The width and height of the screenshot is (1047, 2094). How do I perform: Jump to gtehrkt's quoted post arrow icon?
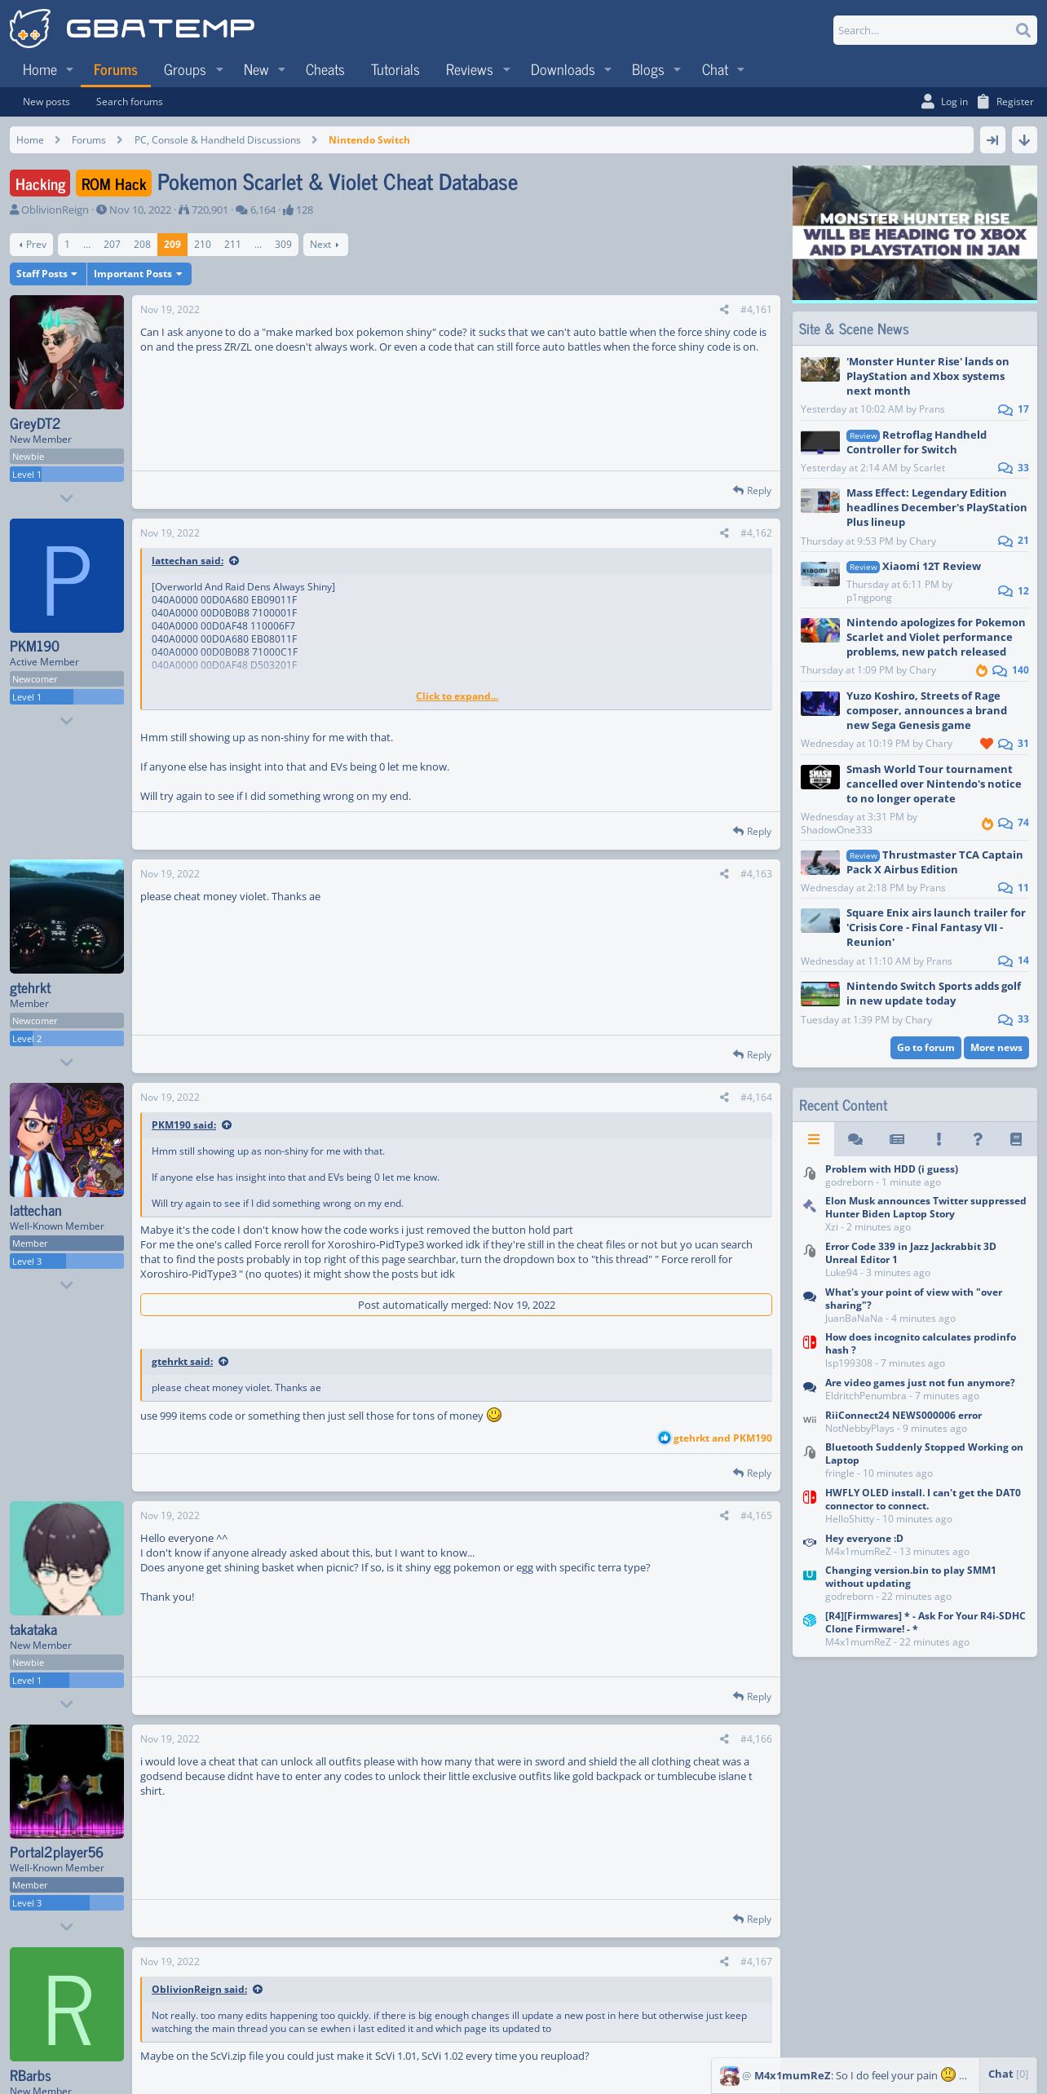[x=223, y=1362]
